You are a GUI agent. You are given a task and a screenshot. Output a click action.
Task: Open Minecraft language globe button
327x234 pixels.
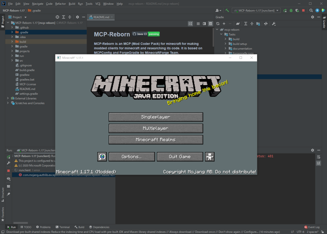pos(102,157)
